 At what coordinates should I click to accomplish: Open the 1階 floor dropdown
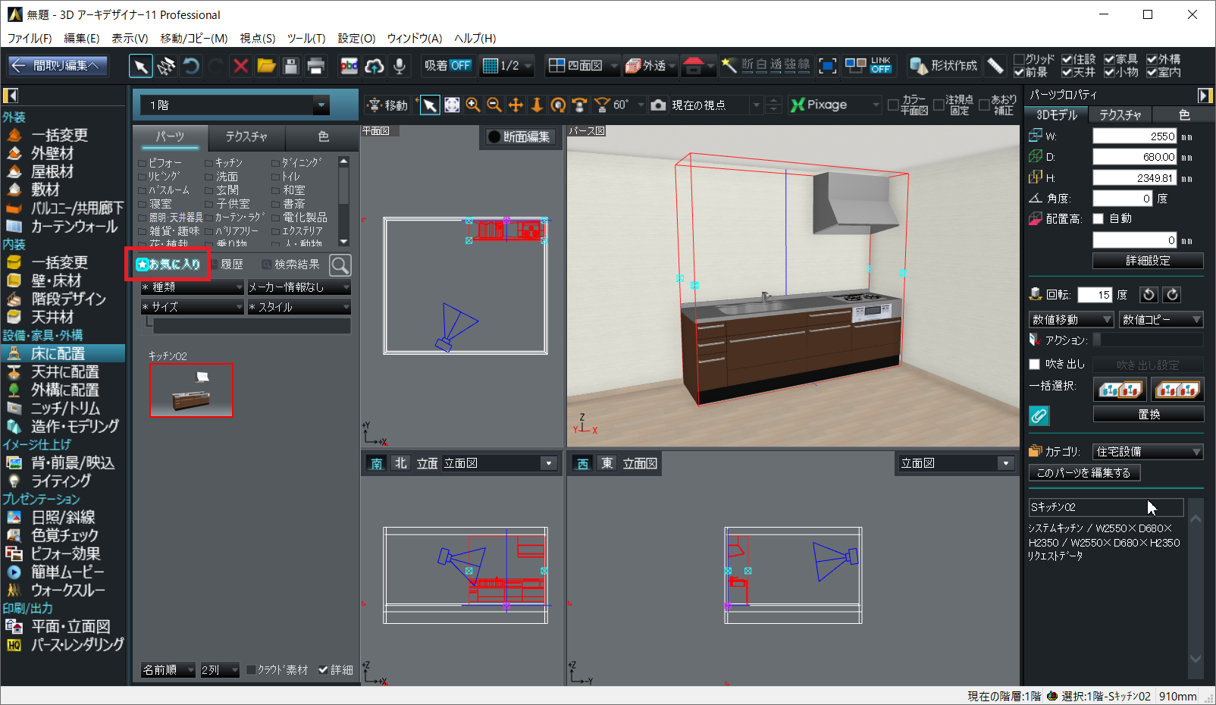[x=321, y=105]
